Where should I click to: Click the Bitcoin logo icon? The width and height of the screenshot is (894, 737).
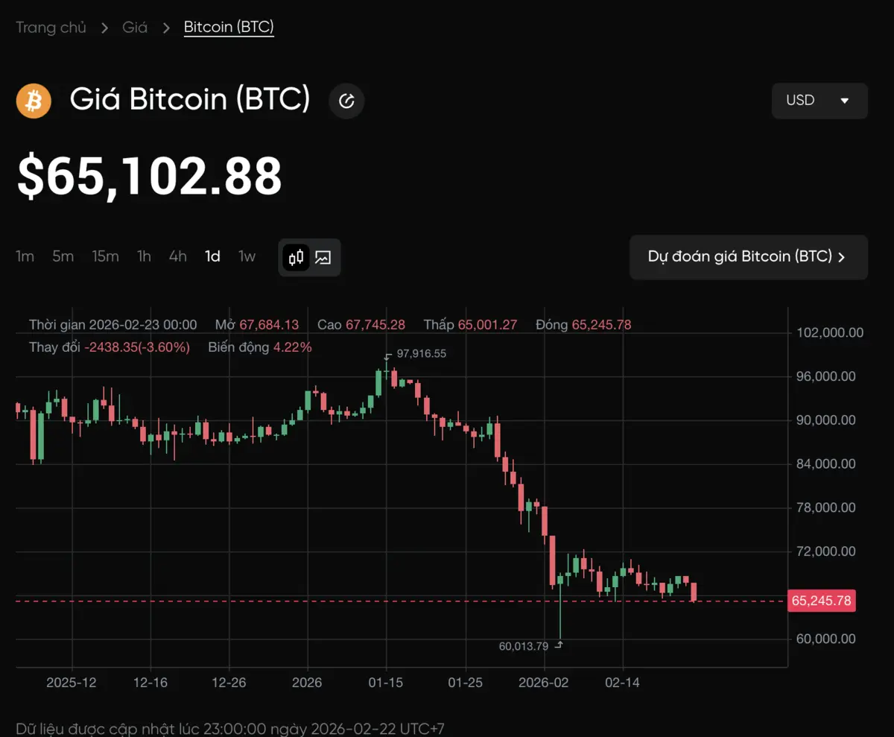[33, 101]
